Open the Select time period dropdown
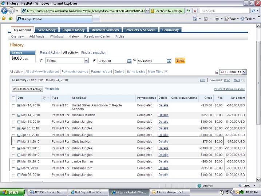Viewport: 261px width, 196px height. (x=67, y=60)
